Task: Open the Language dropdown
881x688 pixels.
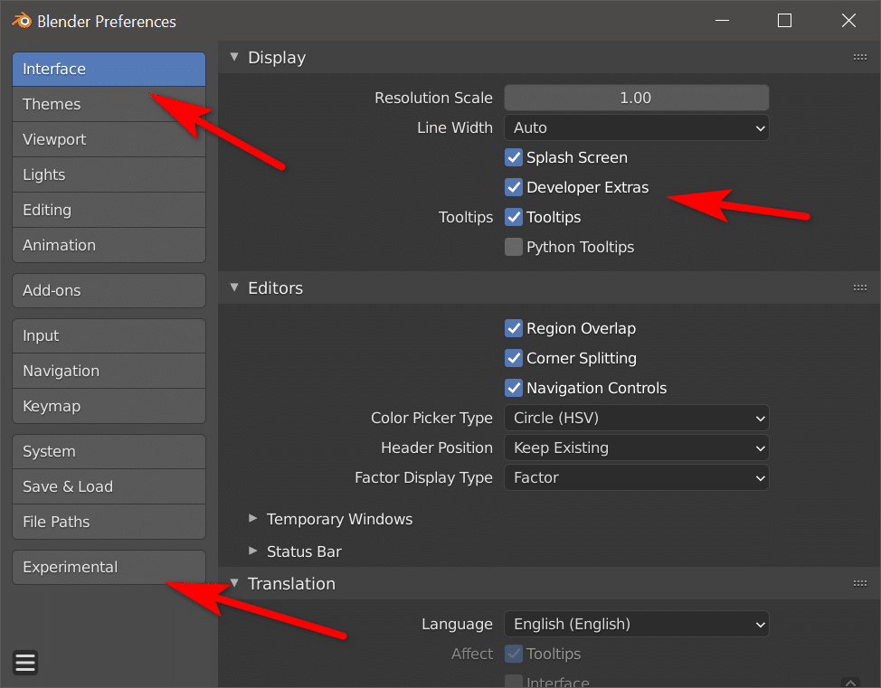Action: [x=637, y=624]
